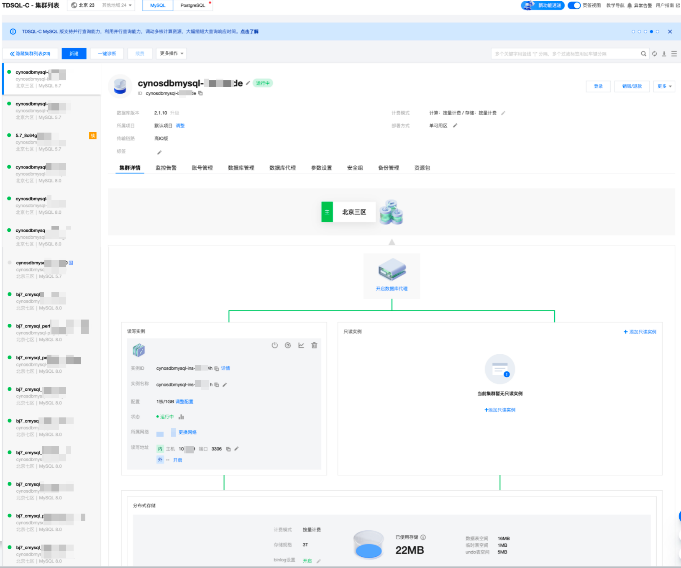Open the 其他地域 24 region dropdown
The width and height of the screenshot is (681, 568).
tap(117, 5)
